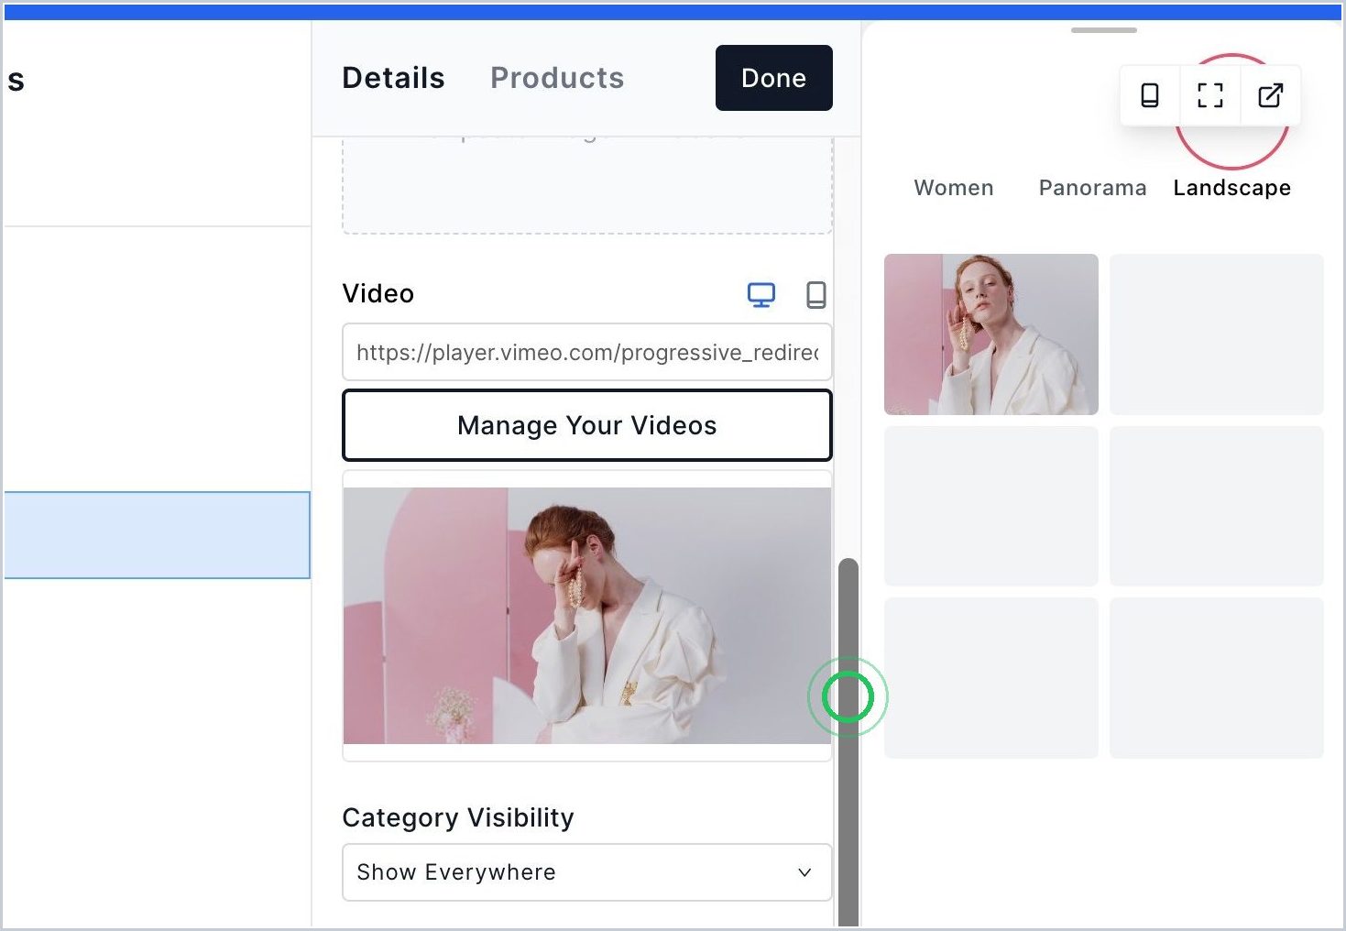This screenshot has height=931, width=1346.
Task: Select mobile view icon beside Video
Action: click(x=815, y=294)
